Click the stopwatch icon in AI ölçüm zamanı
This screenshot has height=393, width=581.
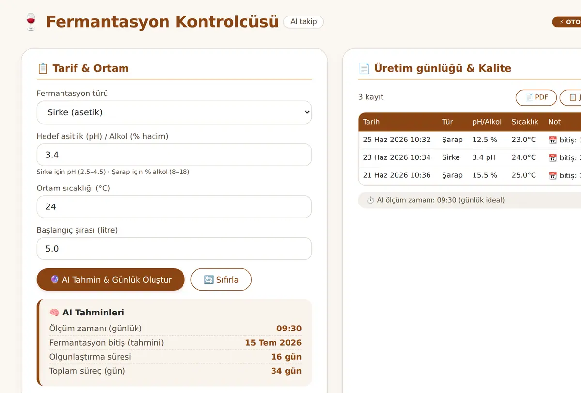[x=370, y=200]
